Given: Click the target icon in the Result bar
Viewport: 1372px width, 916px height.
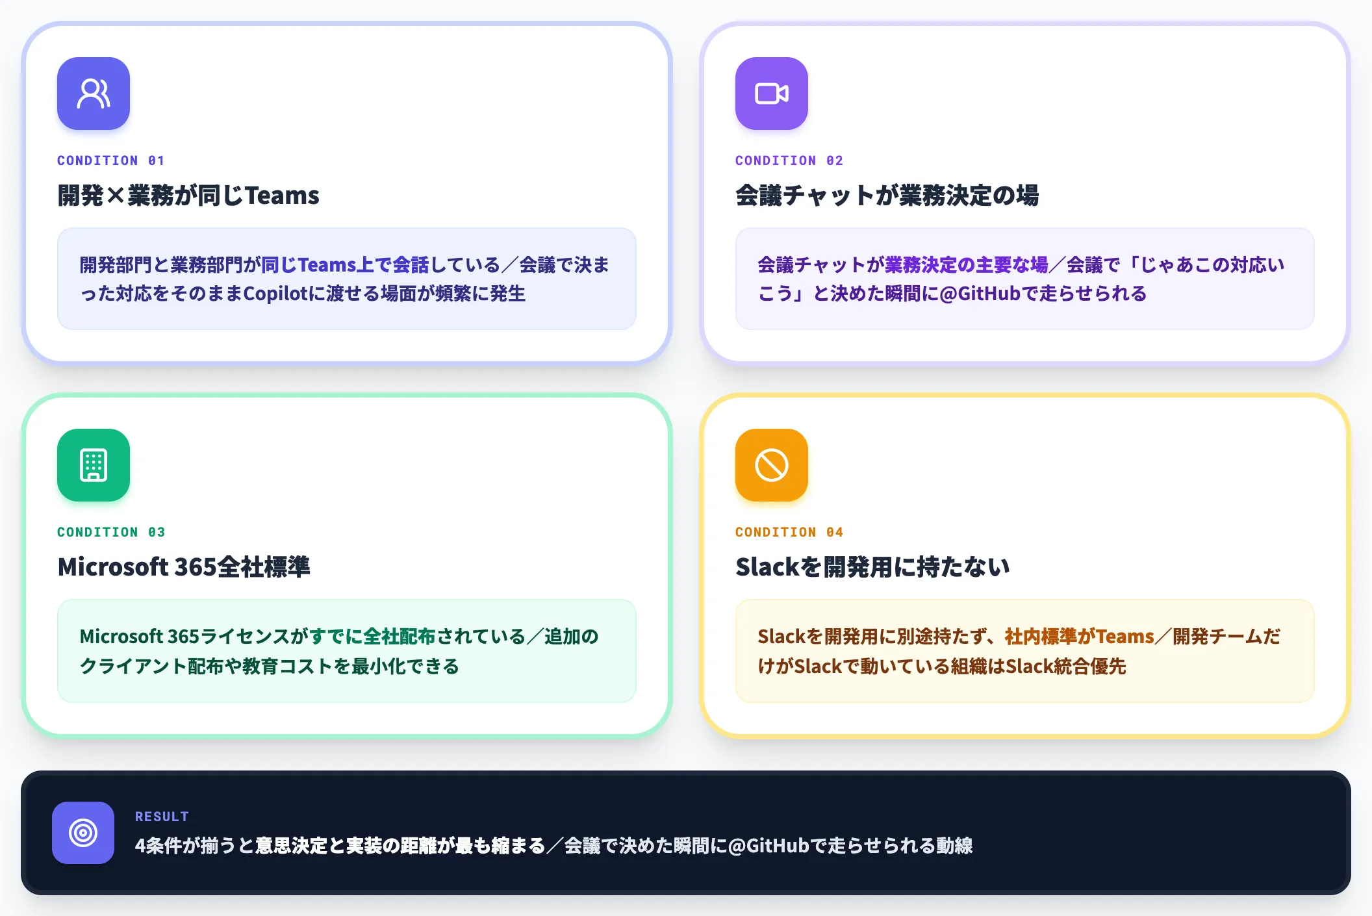Looking at the screenshot, I should tap(83, 833).
